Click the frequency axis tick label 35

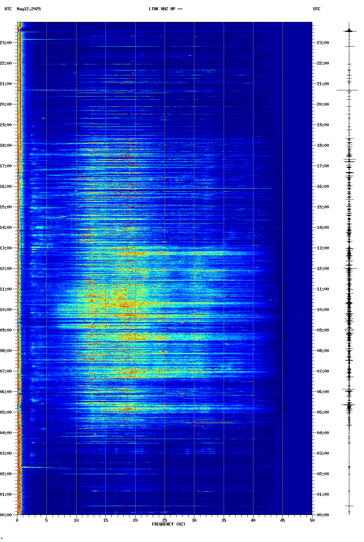[x=224, y=520]
